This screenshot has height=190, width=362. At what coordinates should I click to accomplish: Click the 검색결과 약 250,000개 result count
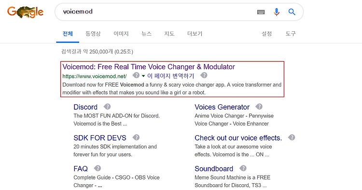(x=97, y=51)
